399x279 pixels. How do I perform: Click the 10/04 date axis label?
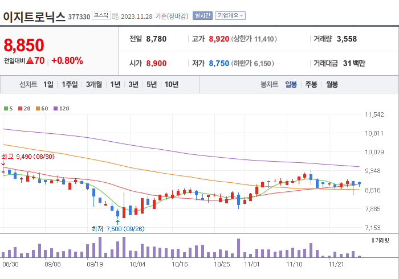137,264
